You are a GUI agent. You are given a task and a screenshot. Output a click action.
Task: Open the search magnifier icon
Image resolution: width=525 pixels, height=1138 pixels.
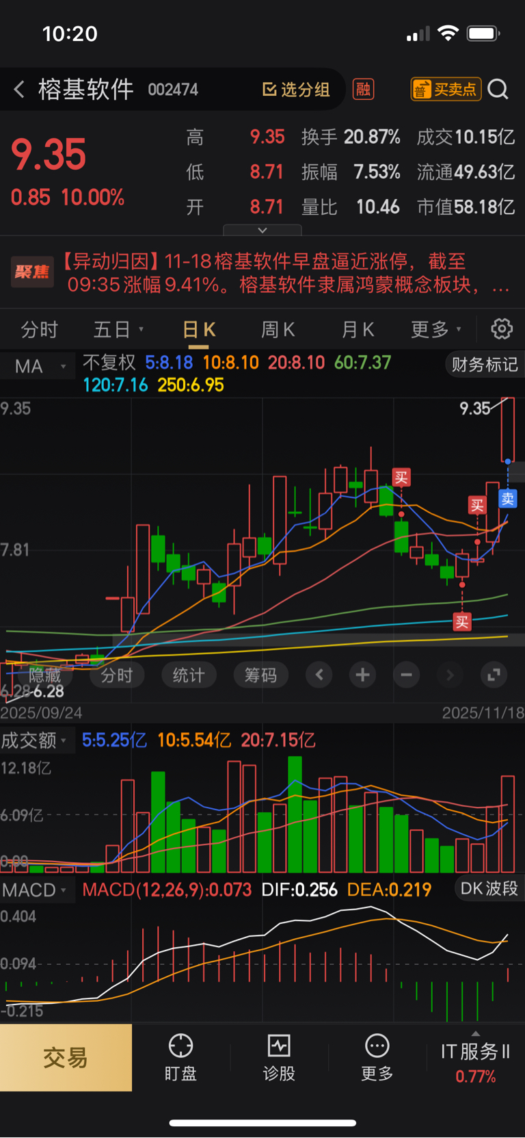498,89
